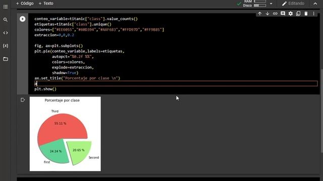Click the chart title Porcentaje por clase
This screenshot has height=181, width=323.
pyautogui.click(x=62, y=100)
